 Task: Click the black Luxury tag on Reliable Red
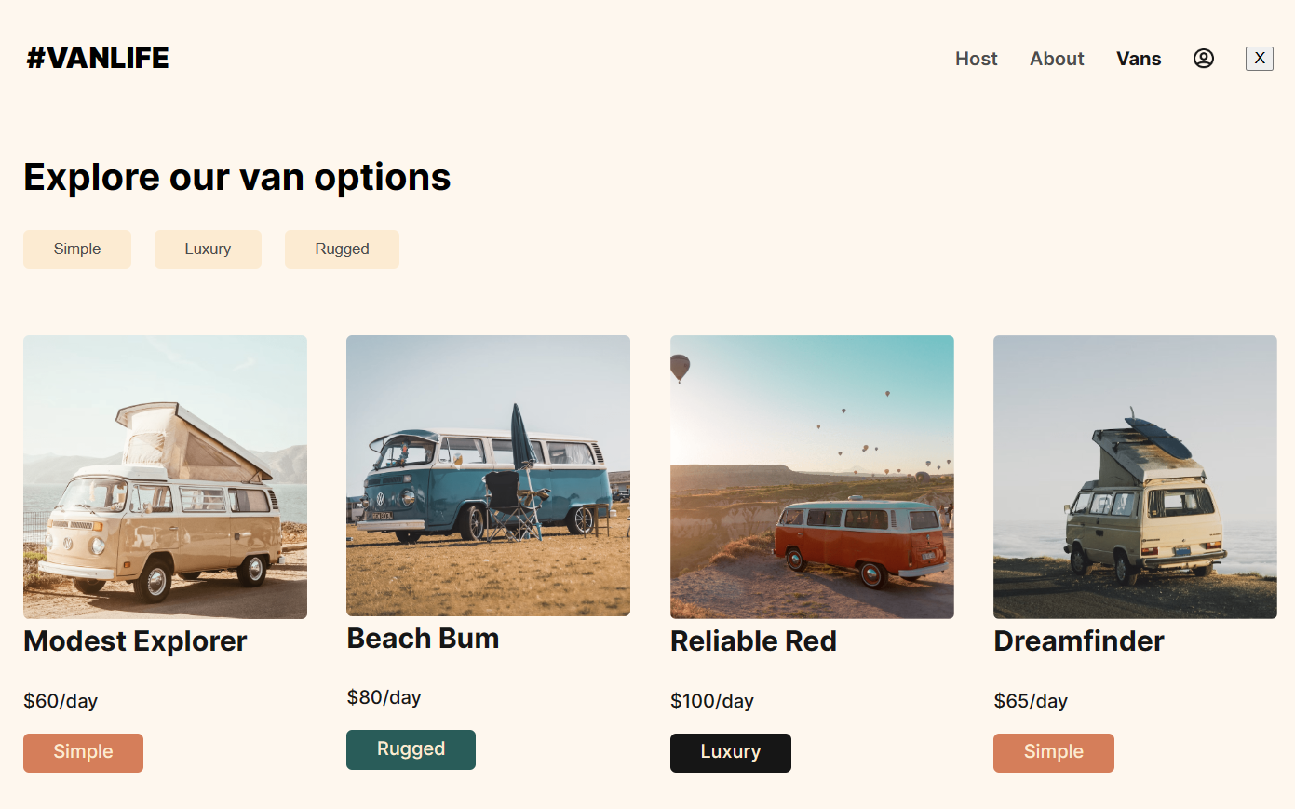click(730, 752)
